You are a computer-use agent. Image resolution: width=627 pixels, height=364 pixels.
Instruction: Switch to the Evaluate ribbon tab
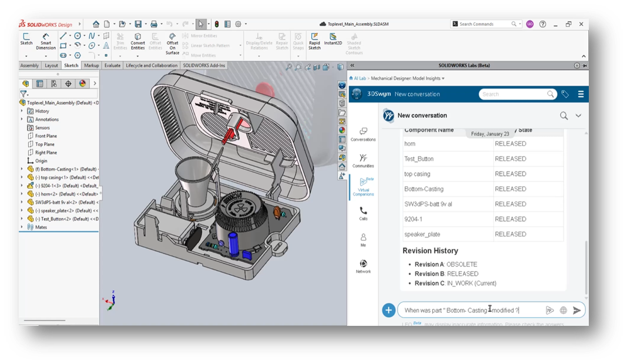click(x=112, y=66)
